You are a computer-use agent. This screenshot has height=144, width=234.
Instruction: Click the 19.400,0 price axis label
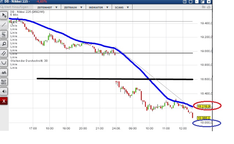206,23
